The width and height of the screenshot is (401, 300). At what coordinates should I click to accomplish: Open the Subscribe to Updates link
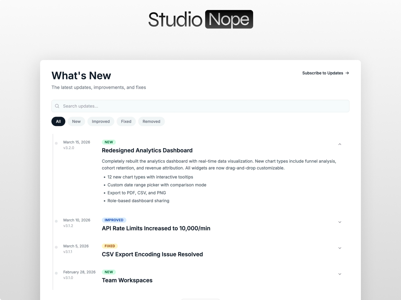click(x=322, y=73)
